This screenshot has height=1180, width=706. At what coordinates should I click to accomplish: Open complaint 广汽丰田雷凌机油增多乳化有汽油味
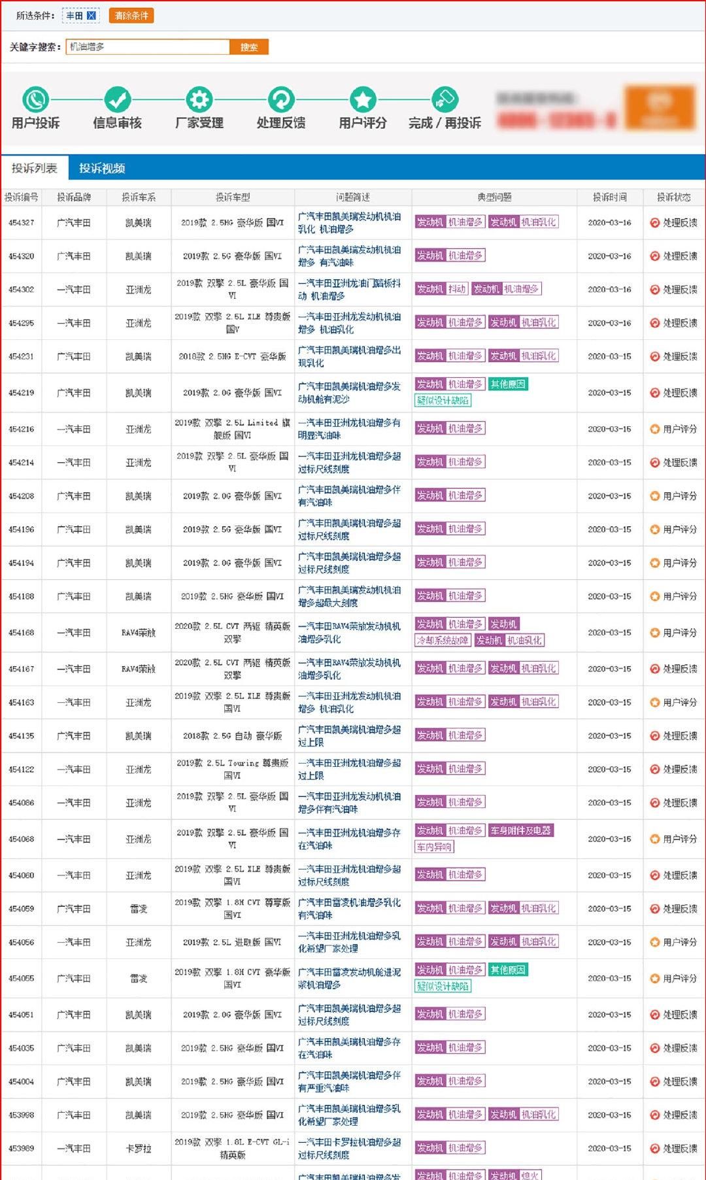coord(350,909)
